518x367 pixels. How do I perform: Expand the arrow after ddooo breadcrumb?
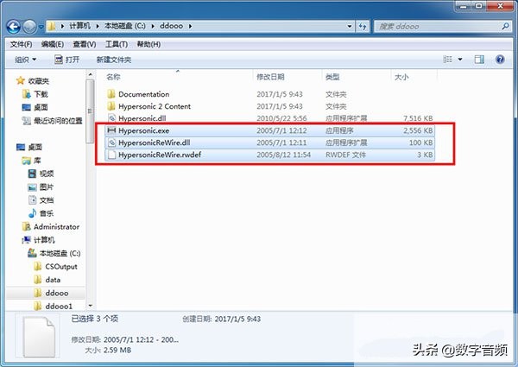point(190,26)
